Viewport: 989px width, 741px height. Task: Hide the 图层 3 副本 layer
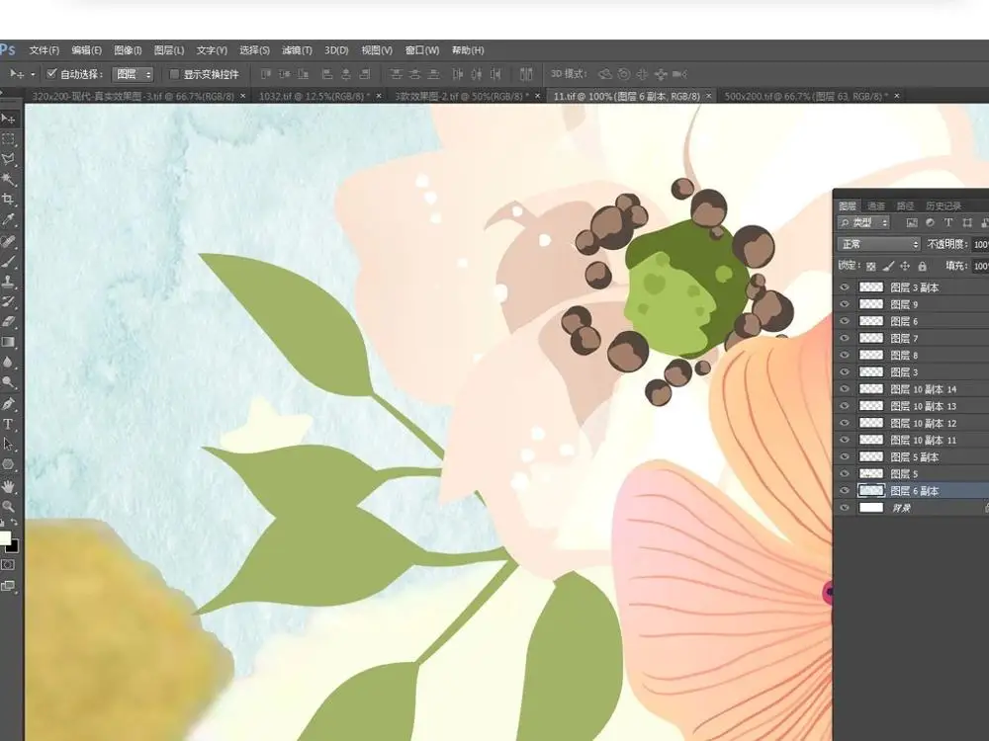click(x=845, y=288)
